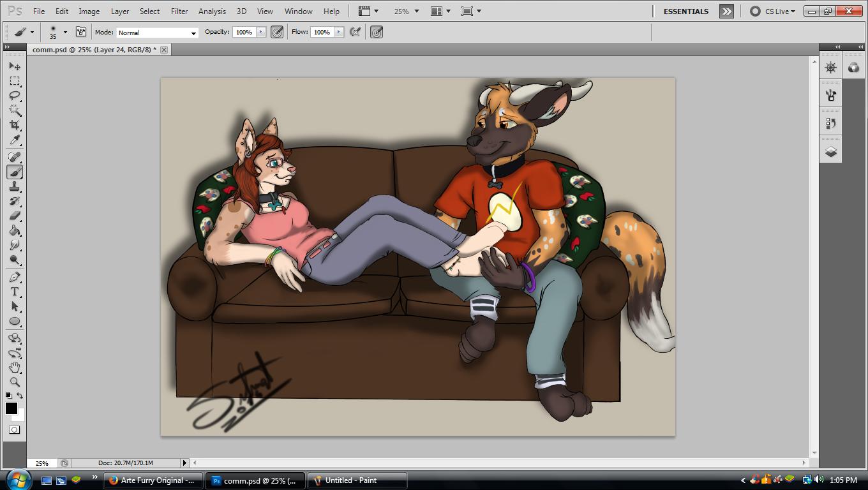This screenshot has width=868, height=490.
Task: Select the Type tool
Action: point(15,292)
